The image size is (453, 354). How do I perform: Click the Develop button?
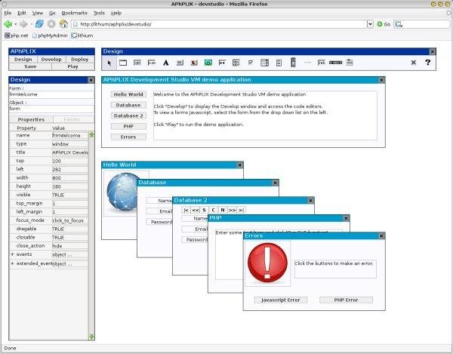pyautogui.click(x=51, y=59)
